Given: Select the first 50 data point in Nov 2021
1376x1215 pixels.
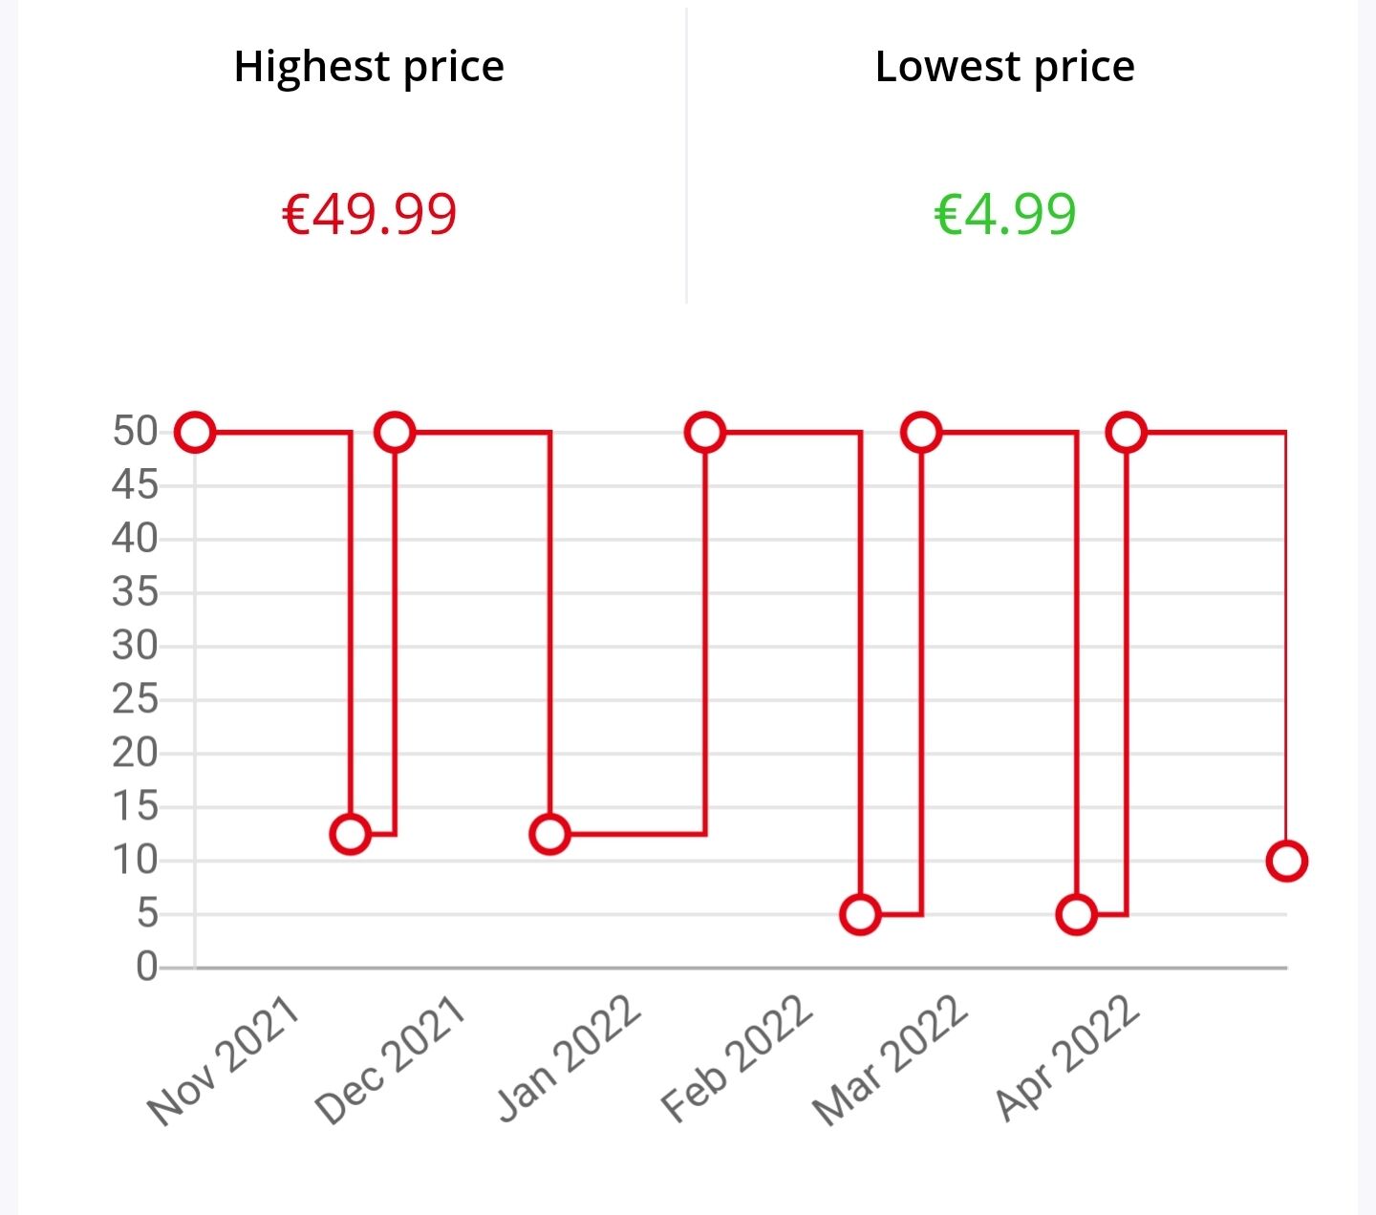Looking at the screenshot, I should click(x=195, y=433).
